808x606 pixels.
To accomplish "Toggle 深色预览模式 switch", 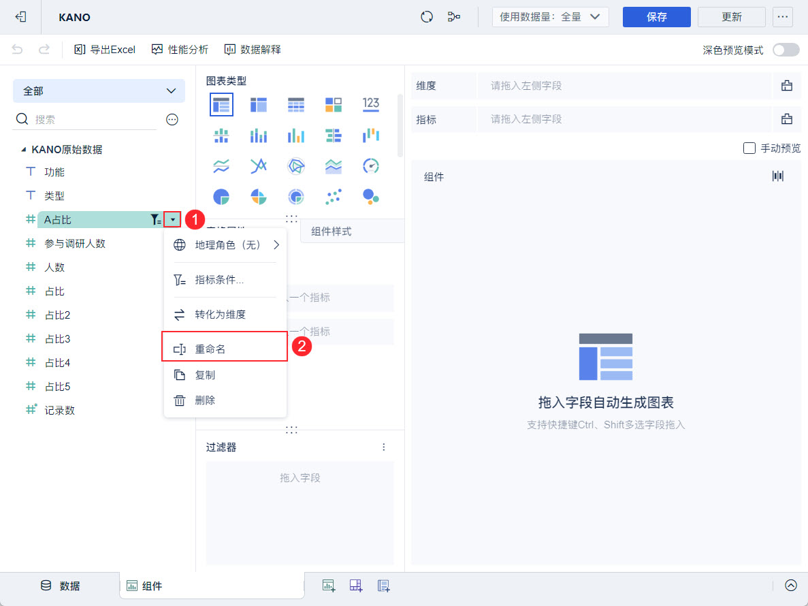I will [786, 50].
